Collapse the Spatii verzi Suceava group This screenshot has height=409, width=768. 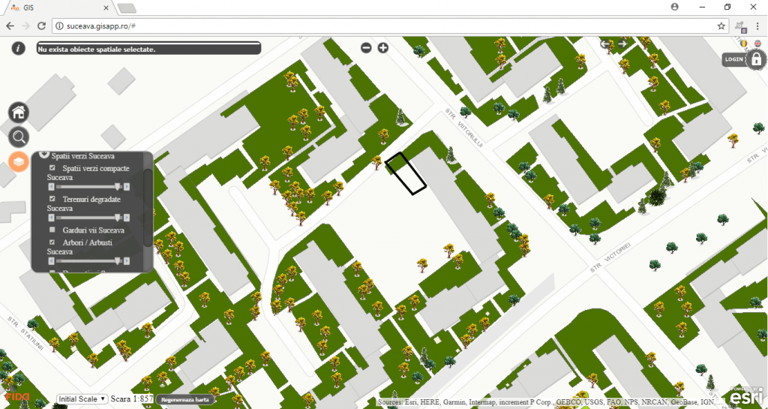[44, 155]
